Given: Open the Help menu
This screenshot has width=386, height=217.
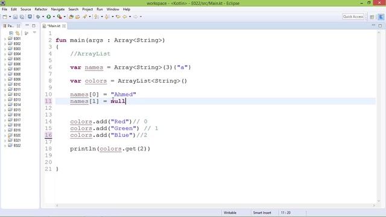Looking at the screenshot, I should (126, 10).
